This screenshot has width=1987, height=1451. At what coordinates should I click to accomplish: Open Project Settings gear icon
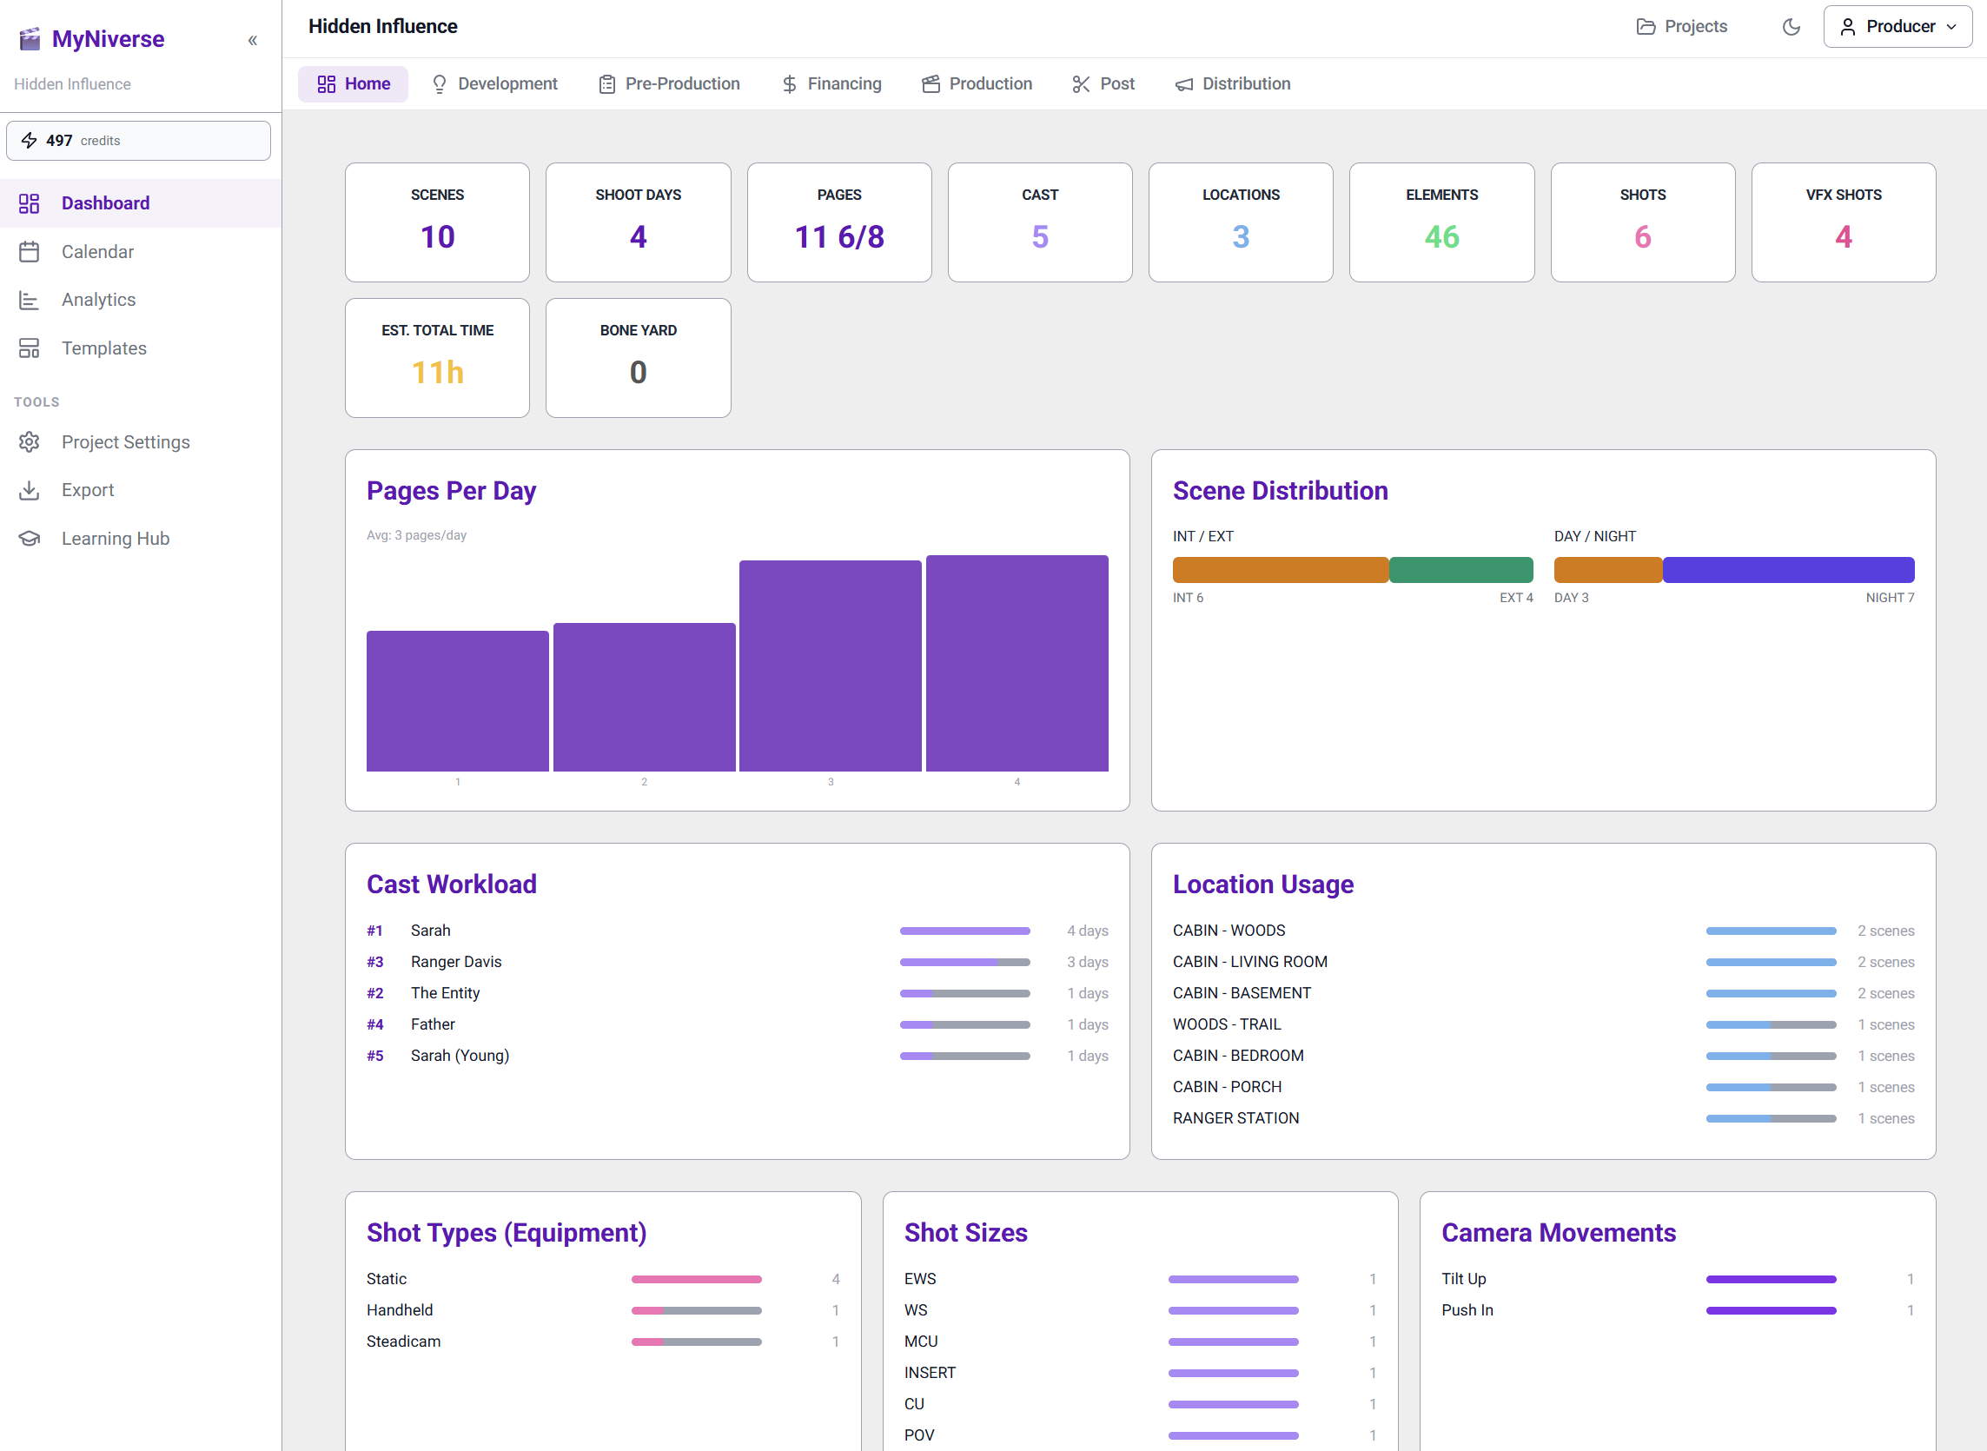(x=29, y=441)
